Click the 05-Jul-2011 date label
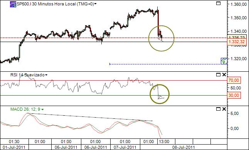 66,147
